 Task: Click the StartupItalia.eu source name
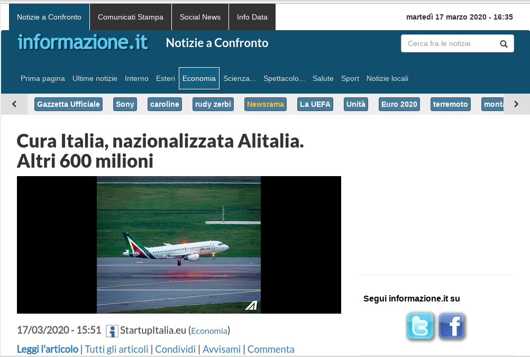153,331
